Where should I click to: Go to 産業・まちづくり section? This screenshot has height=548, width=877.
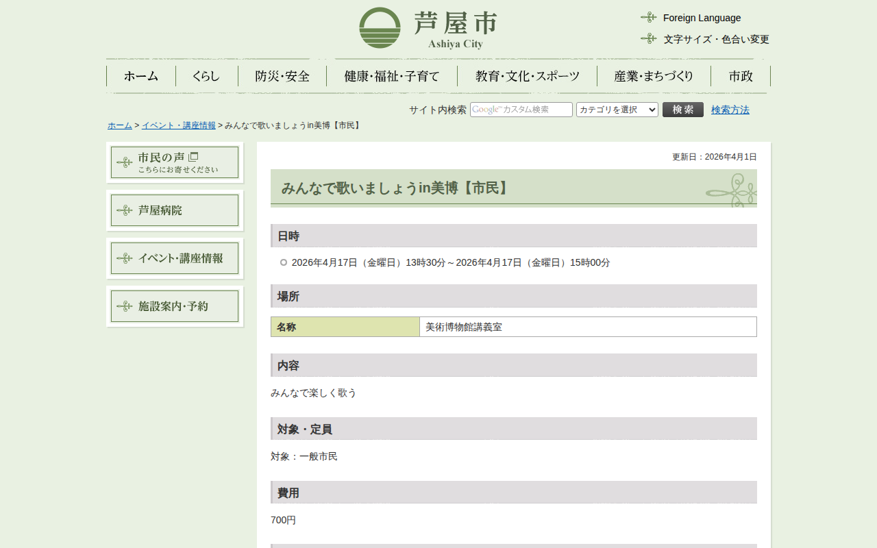[x=654, y=76]
